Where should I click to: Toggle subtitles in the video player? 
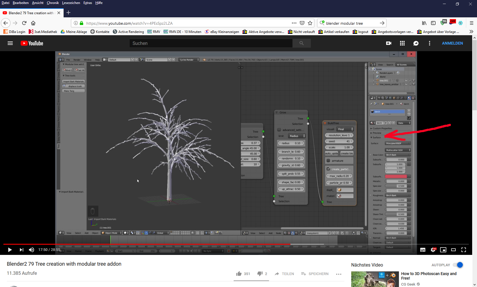pyautogui.click(x=423, y=250)
